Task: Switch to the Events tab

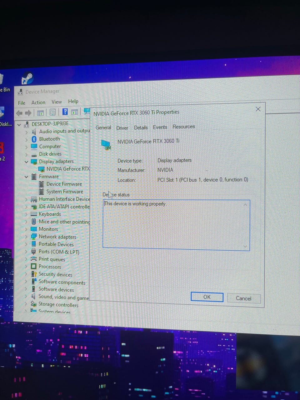Action: pos(160,127)
